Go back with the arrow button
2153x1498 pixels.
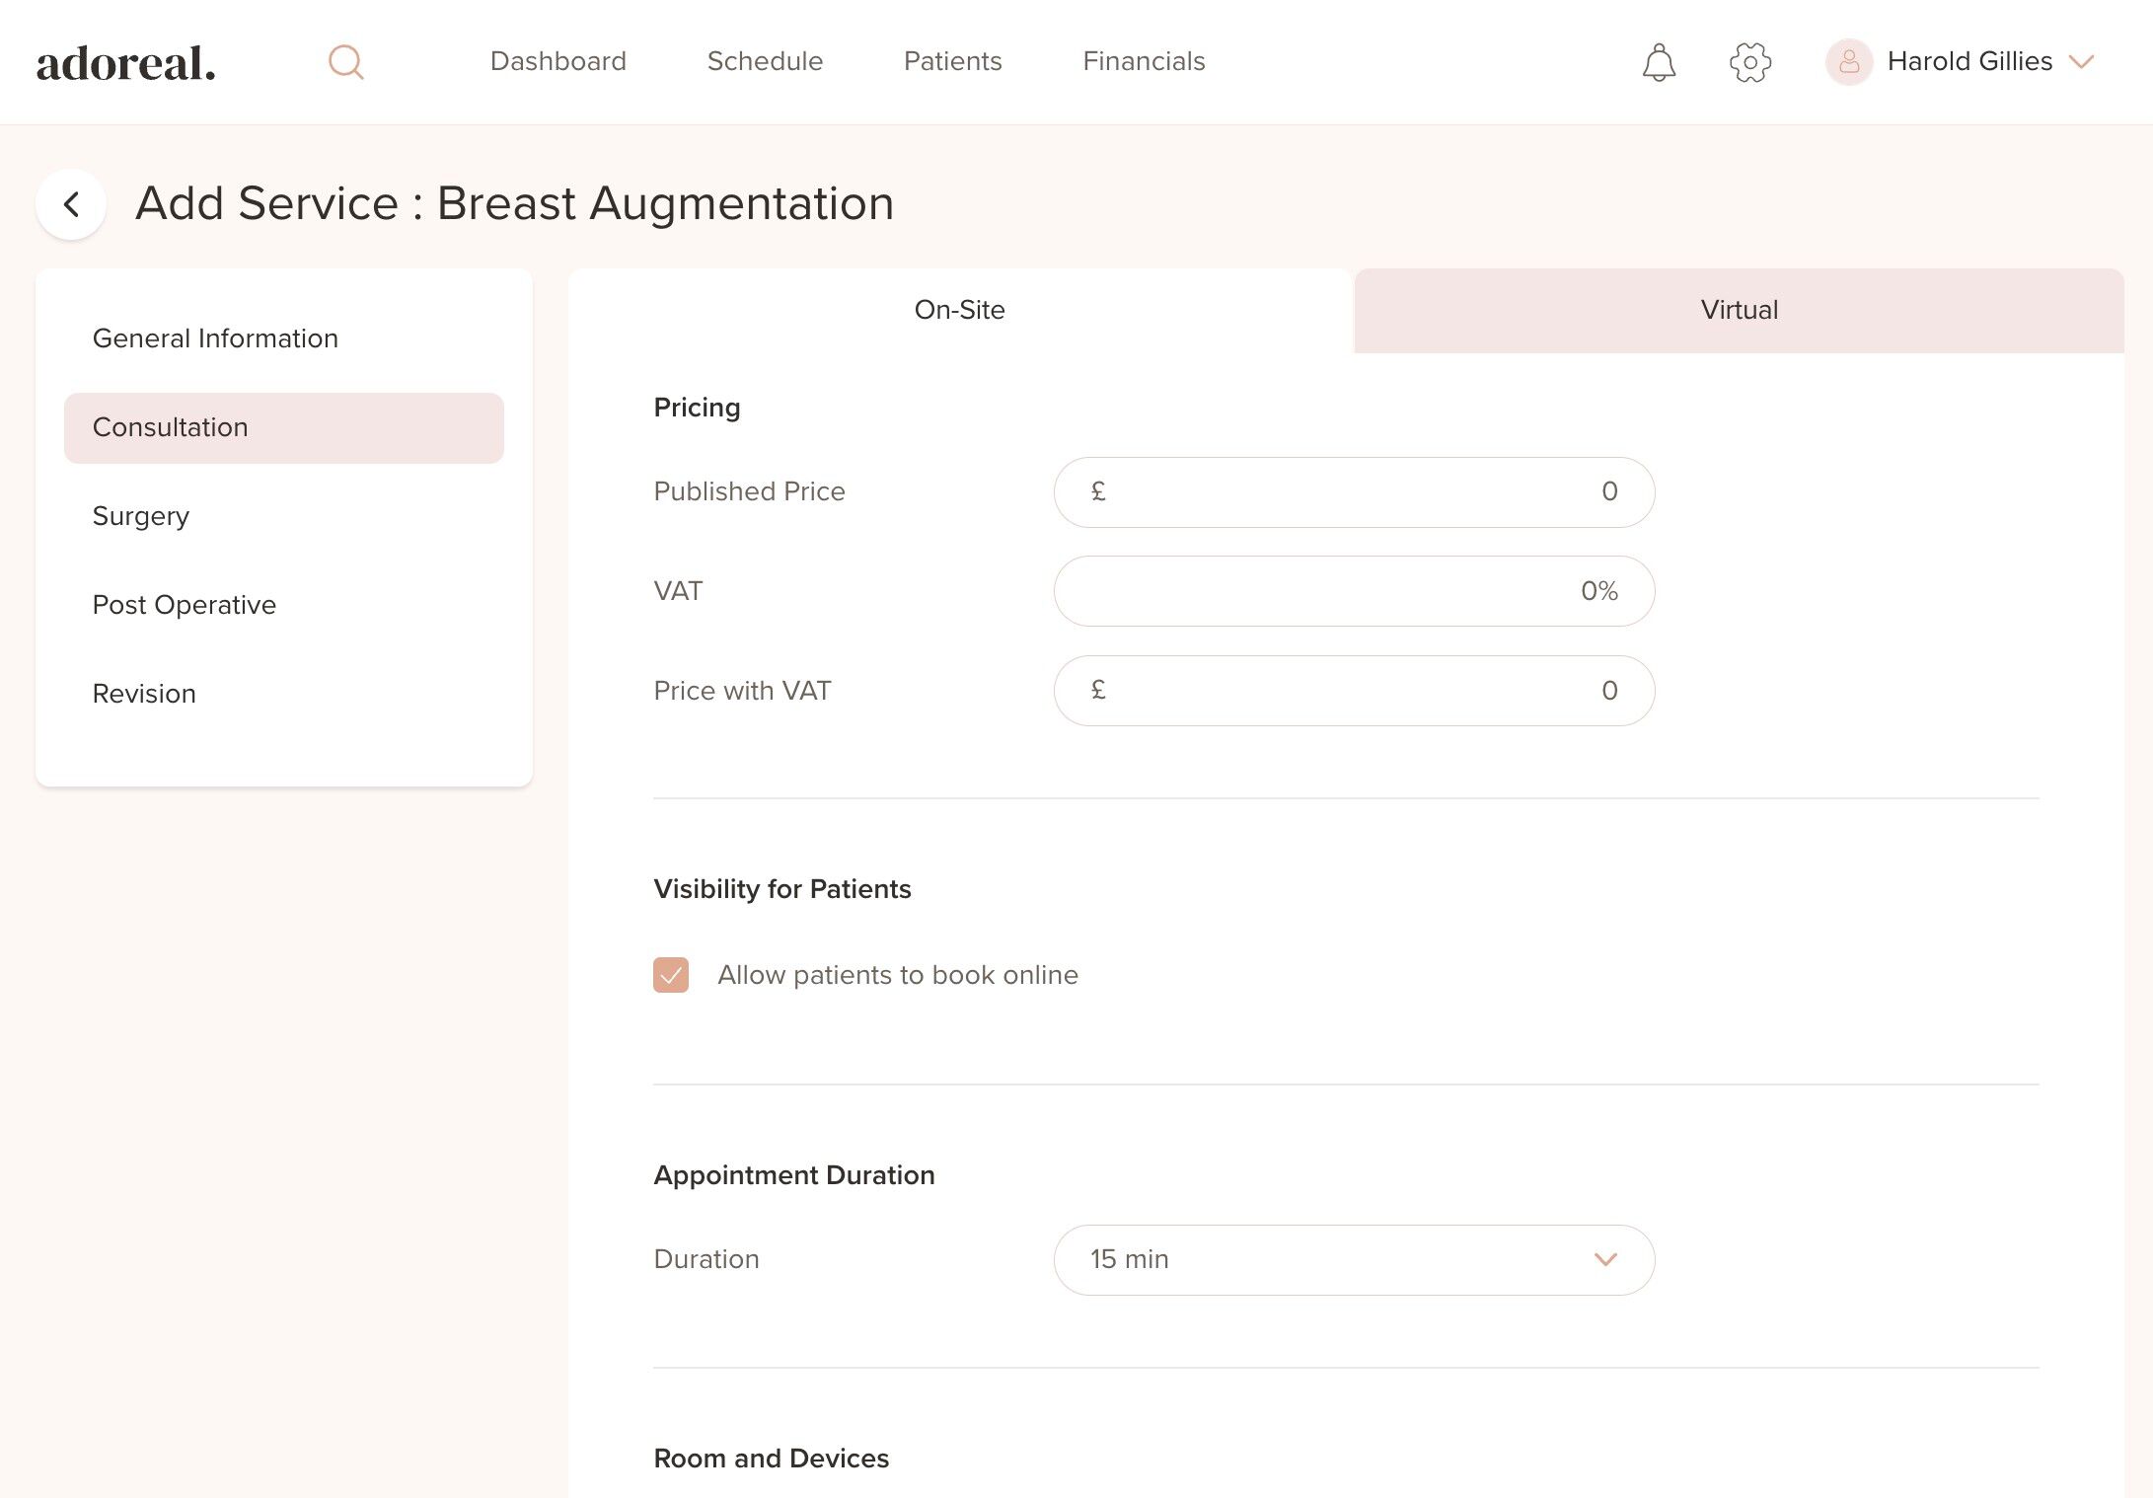[71, 204]
